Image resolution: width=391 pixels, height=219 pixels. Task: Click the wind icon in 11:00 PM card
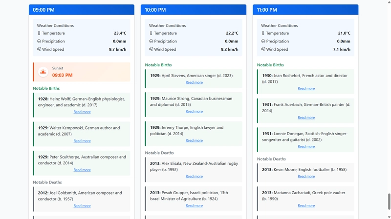pos(263,49)
